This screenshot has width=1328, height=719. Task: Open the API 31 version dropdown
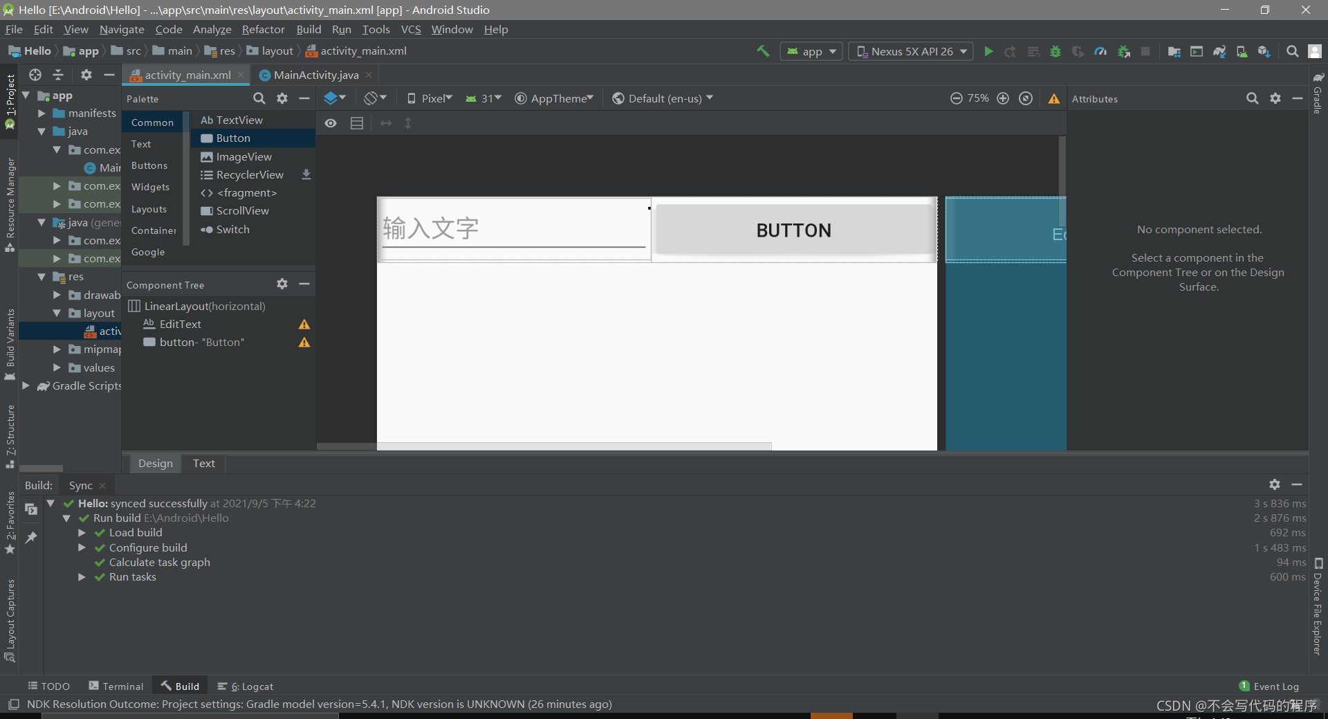point(483,98)
